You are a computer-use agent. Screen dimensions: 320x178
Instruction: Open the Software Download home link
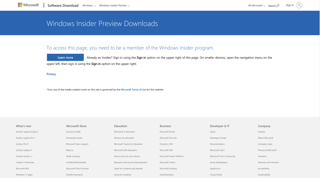pyautogui.click(x=63, y=5)
